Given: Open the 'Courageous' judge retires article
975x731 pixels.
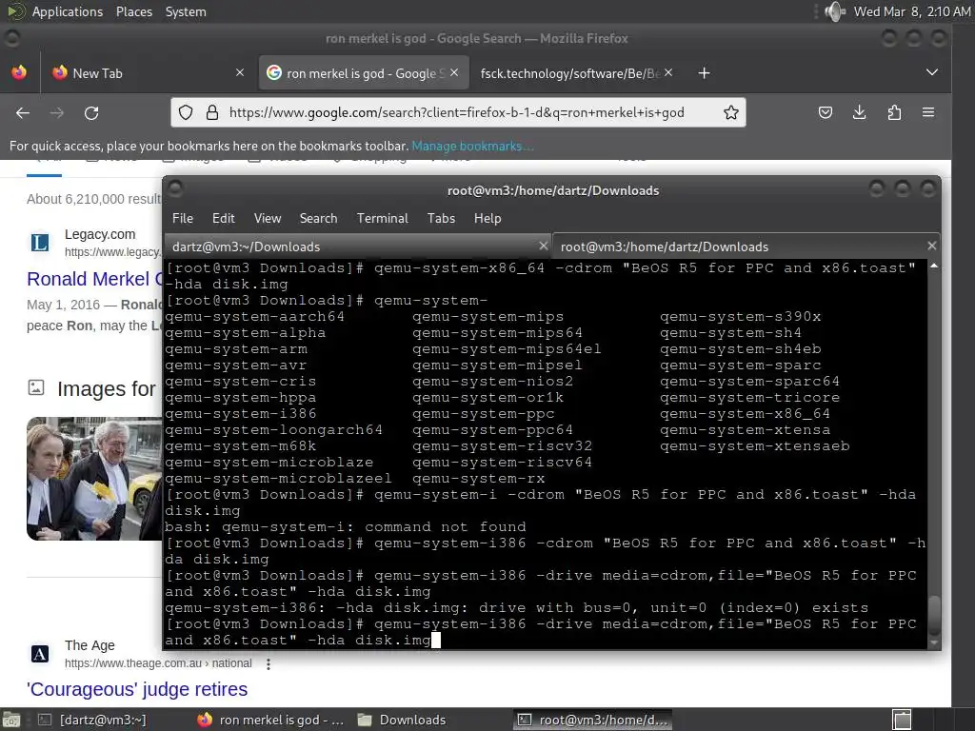Looking at the screenshot, I should point(137,689).
